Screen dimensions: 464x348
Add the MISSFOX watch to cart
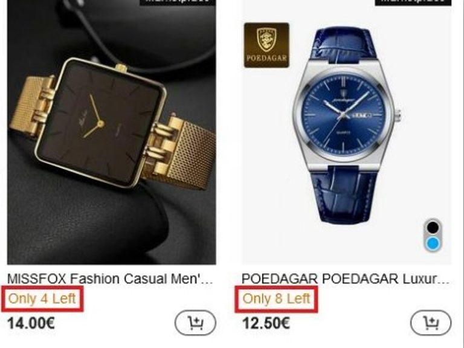195,323
